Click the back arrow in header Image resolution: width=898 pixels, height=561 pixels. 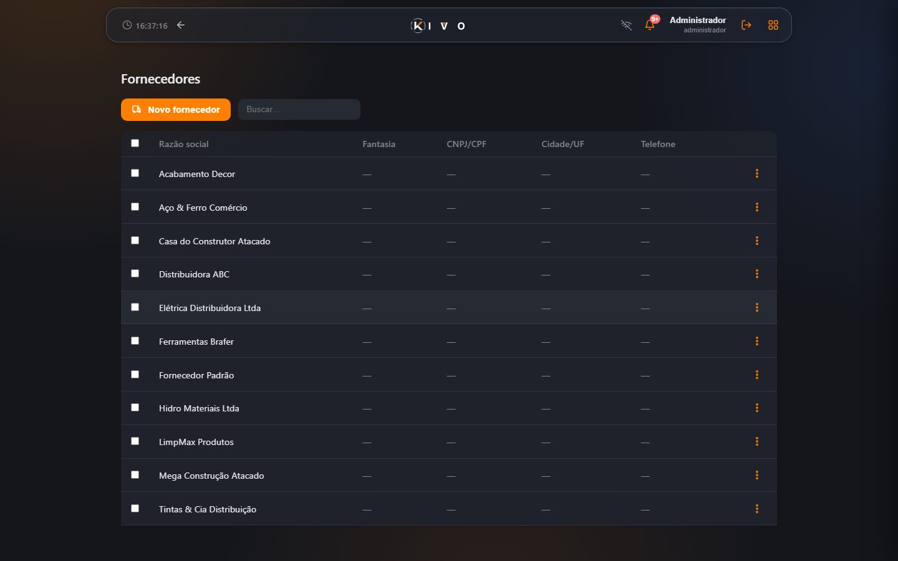pos(181,25)
